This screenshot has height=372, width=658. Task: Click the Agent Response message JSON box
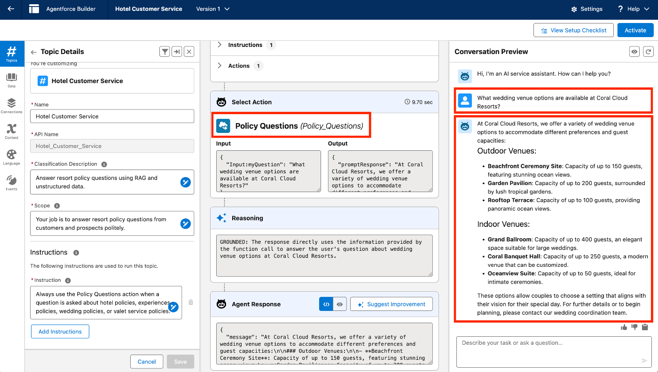324,344
